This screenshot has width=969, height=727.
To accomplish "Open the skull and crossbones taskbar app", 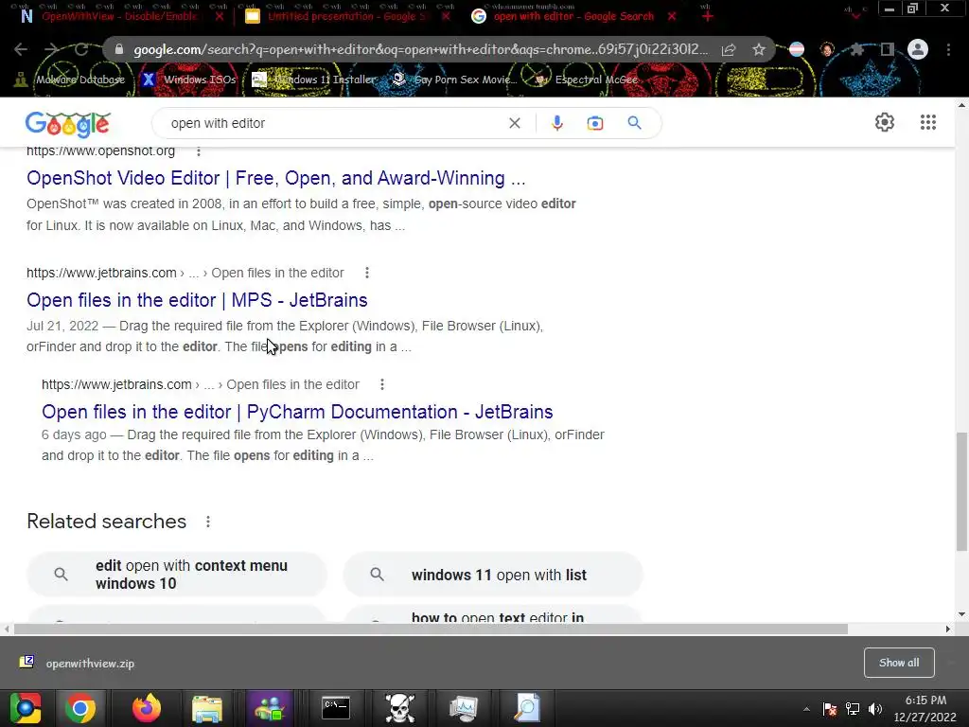I will pyautogui.click(x=400, y=708).
